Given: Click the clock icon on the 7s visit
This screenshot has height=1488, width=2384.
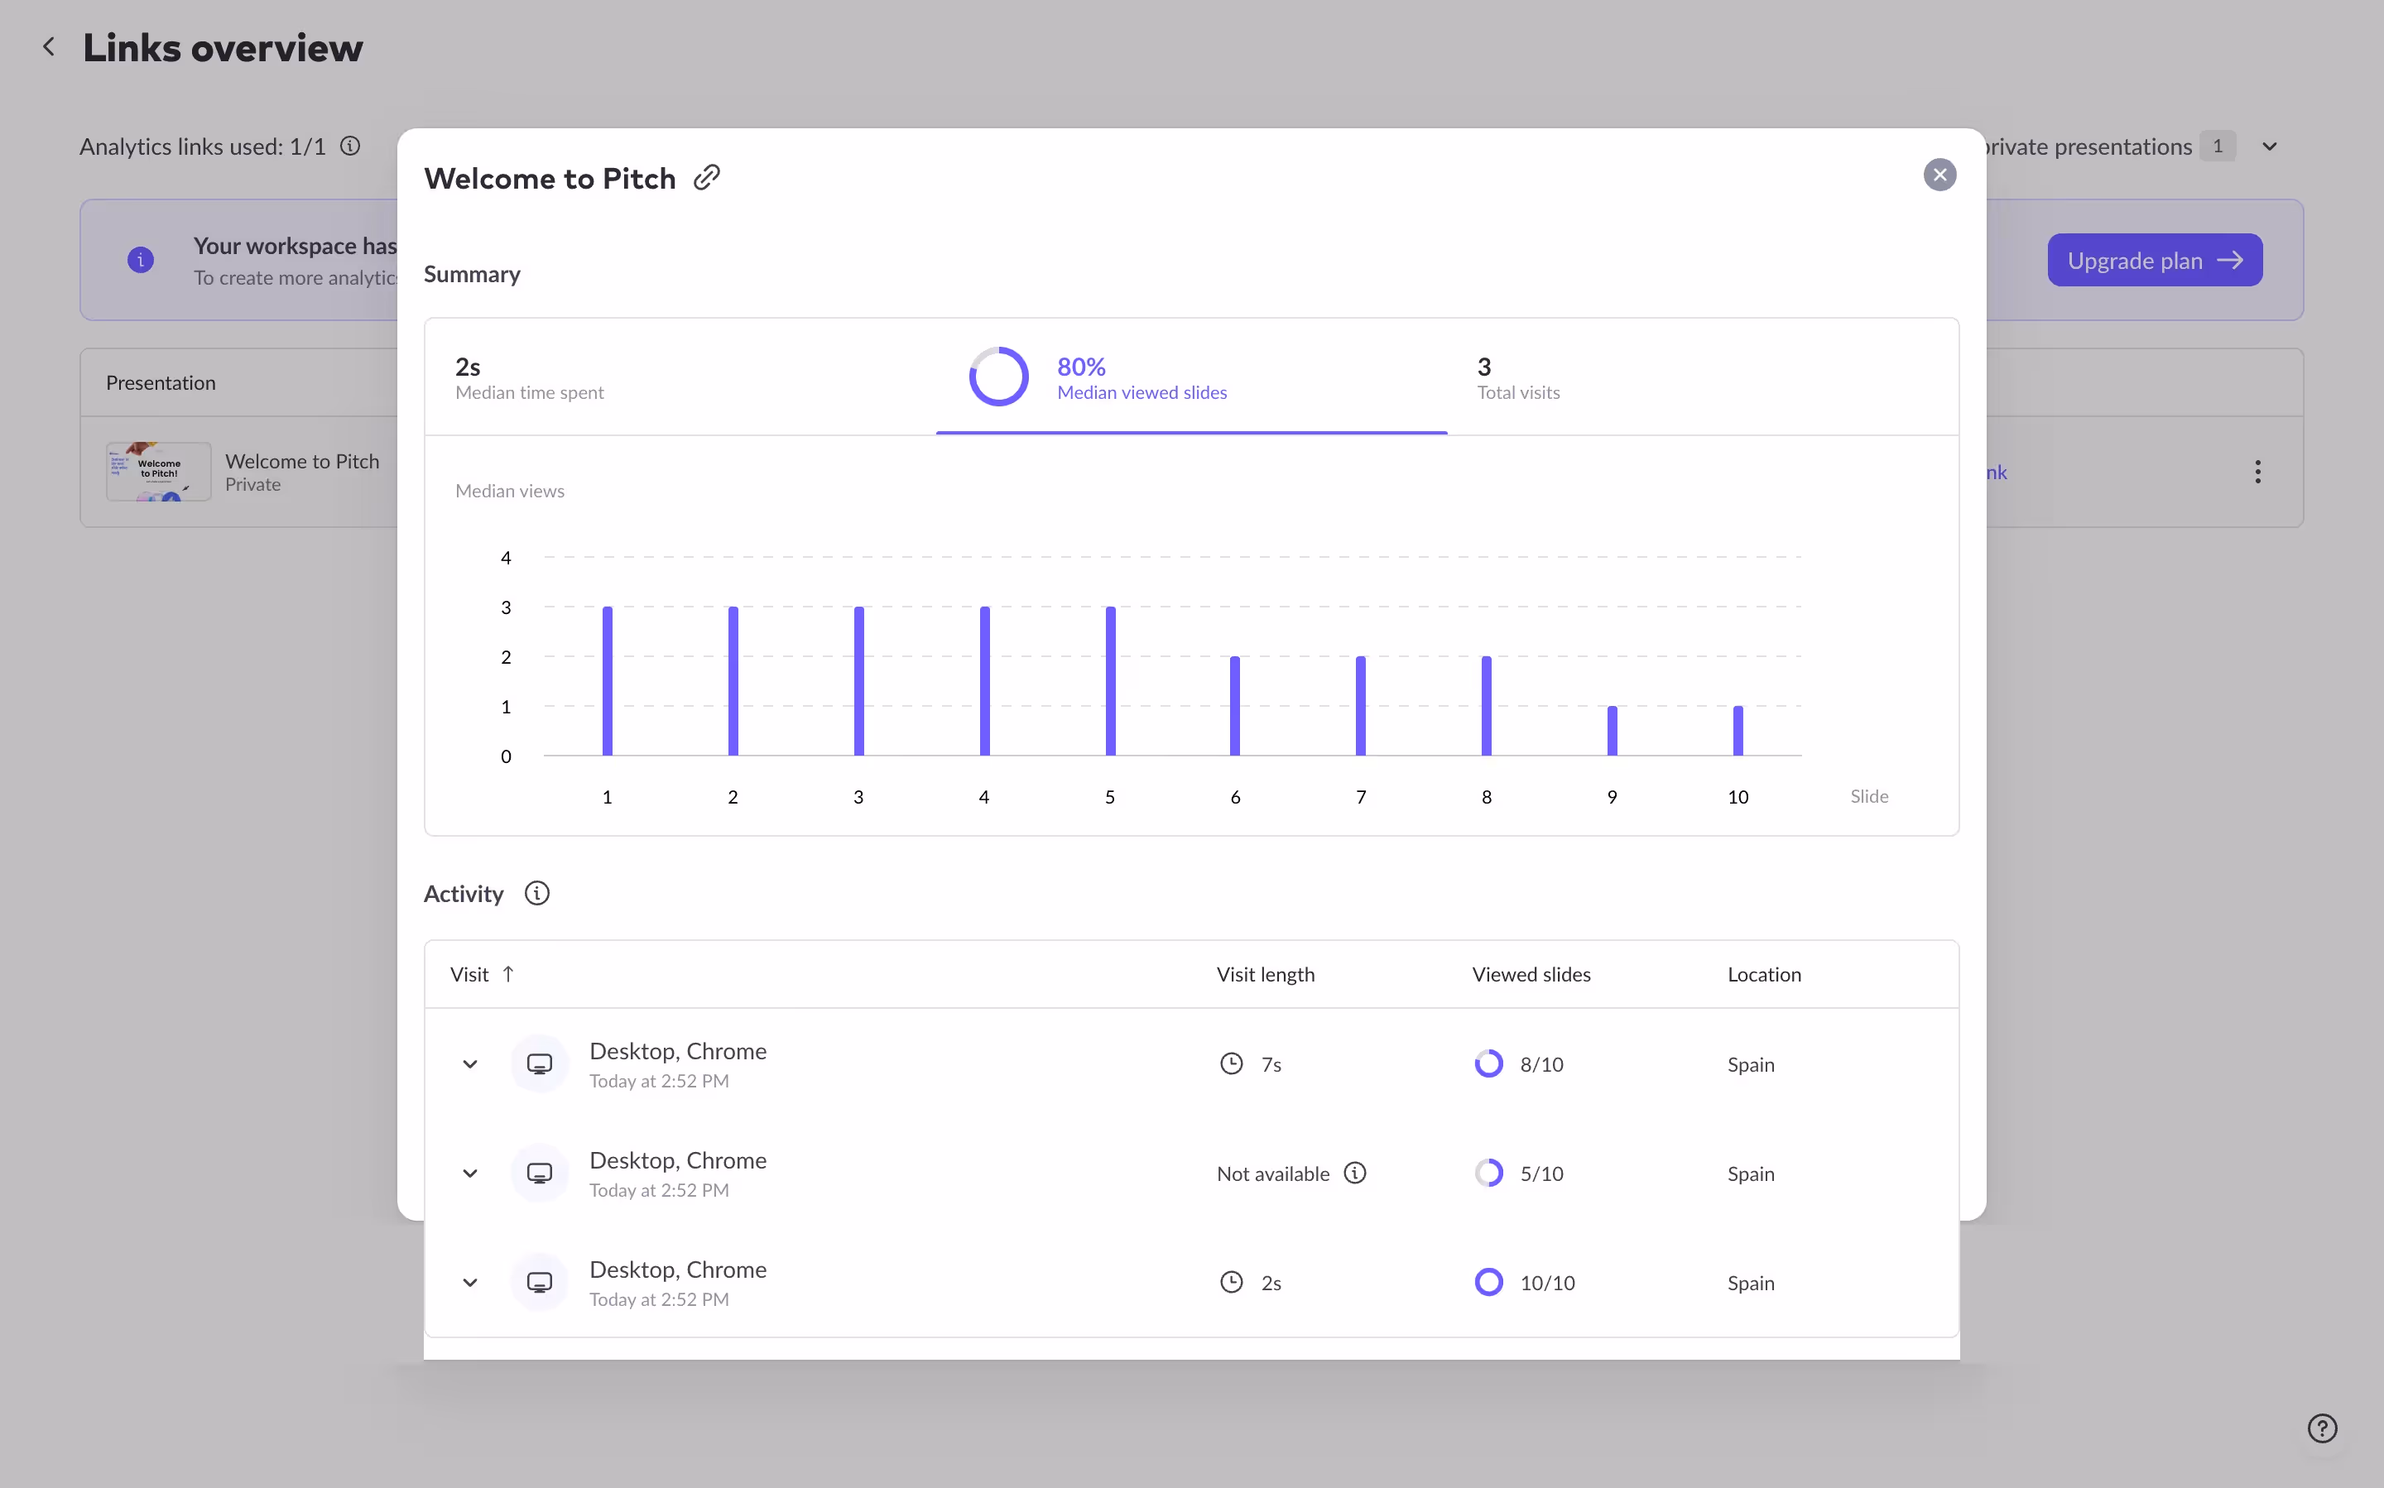Looking at the screenshot, I should (1232, 1063).
